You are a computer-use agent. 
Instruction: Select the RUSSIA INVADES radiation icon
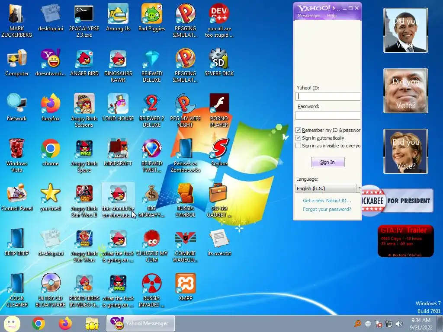pos(152,290)
